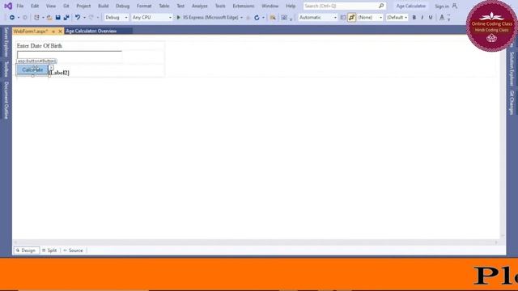This screenshot has height=291, width=518.
Task: Click the icon left of the highlighted style button
Action: (x=343, y=18)
